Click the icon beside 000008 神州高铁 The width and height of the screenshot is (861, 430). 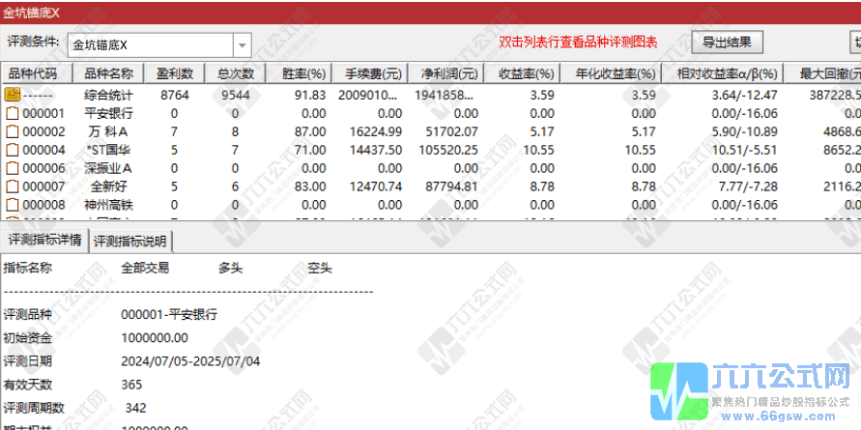pos(13,205)
